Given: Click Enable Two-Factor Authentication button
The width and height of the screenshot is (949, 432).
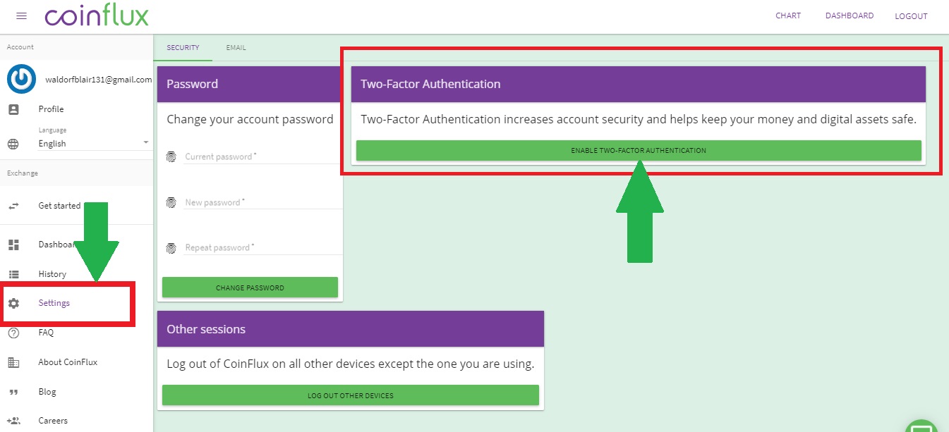Looking at the screenshot, I should pos(639,150).
